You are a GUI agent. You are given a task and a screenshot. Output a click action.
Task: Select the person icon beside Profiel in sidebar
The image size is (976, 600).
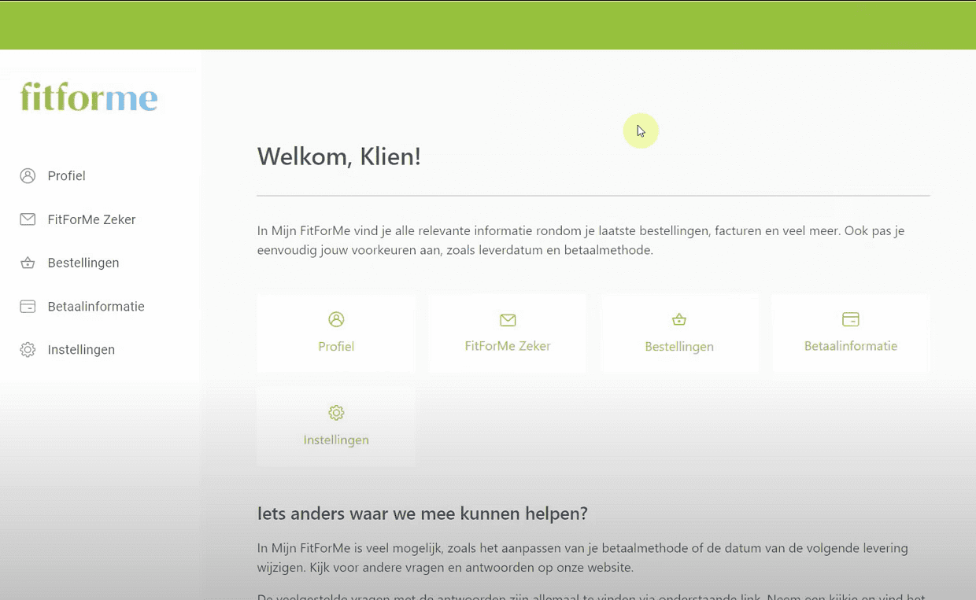[28, 175]
